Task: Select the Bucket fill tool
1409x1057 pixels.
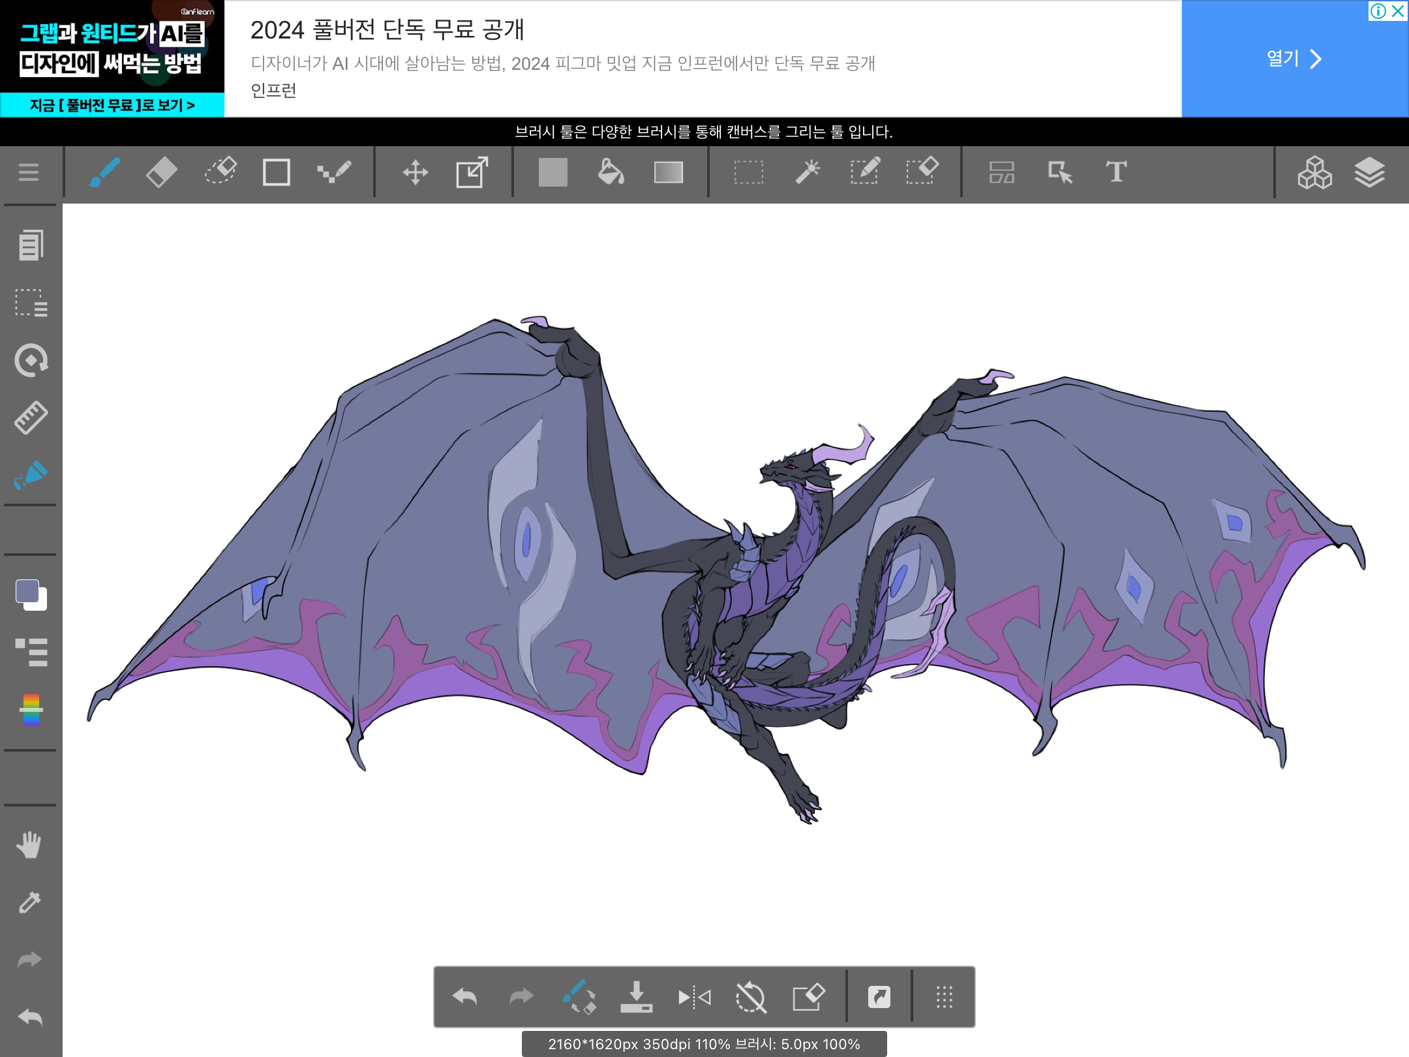Action: 611,172
